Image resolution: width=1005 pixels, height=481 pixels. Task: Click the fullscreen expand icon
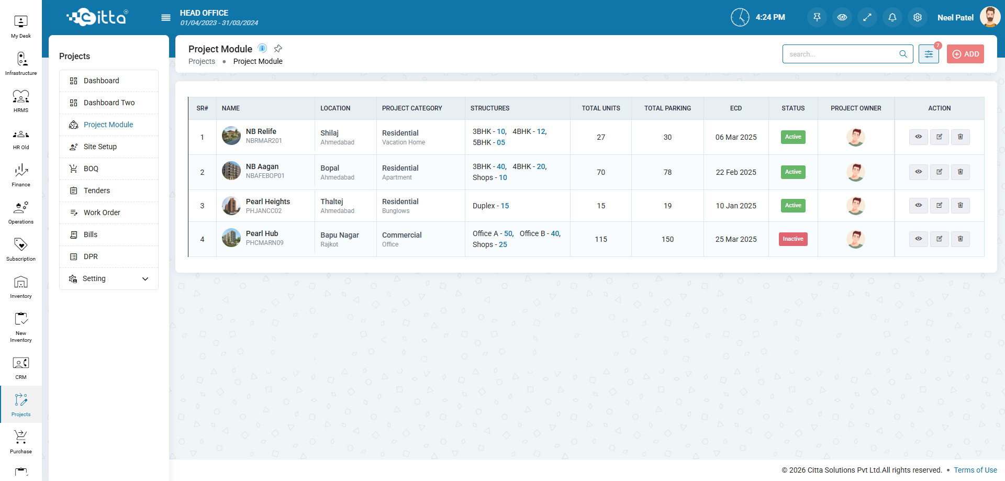(x=867, y=17)
